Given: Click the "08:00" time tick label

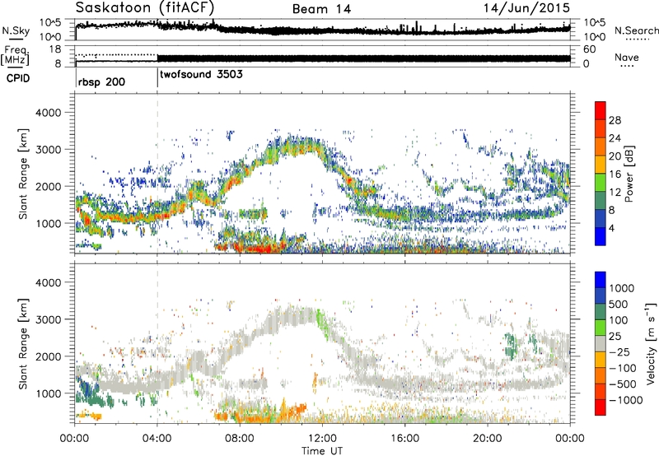Looking at the screenshot, I should pyautogui.click(x=240, y=439).
